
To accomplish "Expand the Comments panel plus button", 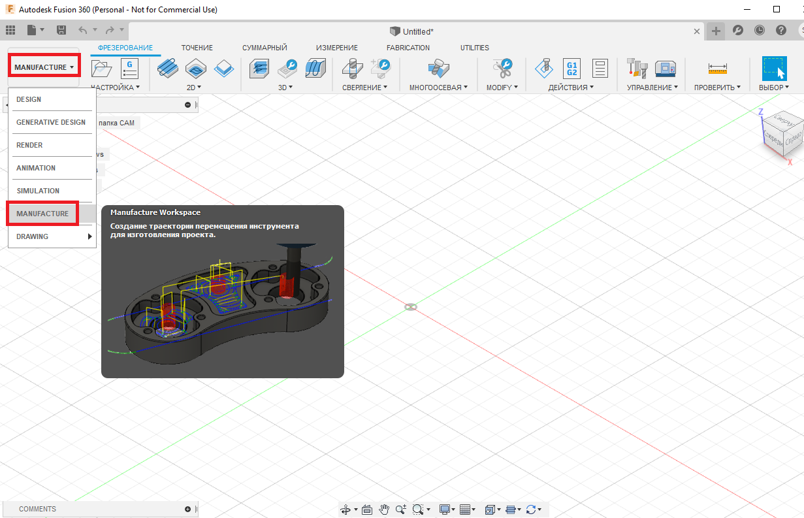I will (x=188, y=509).
